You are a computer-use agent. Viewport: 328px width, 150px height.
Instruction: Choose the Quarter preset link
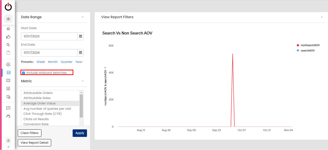coord(67,62)
